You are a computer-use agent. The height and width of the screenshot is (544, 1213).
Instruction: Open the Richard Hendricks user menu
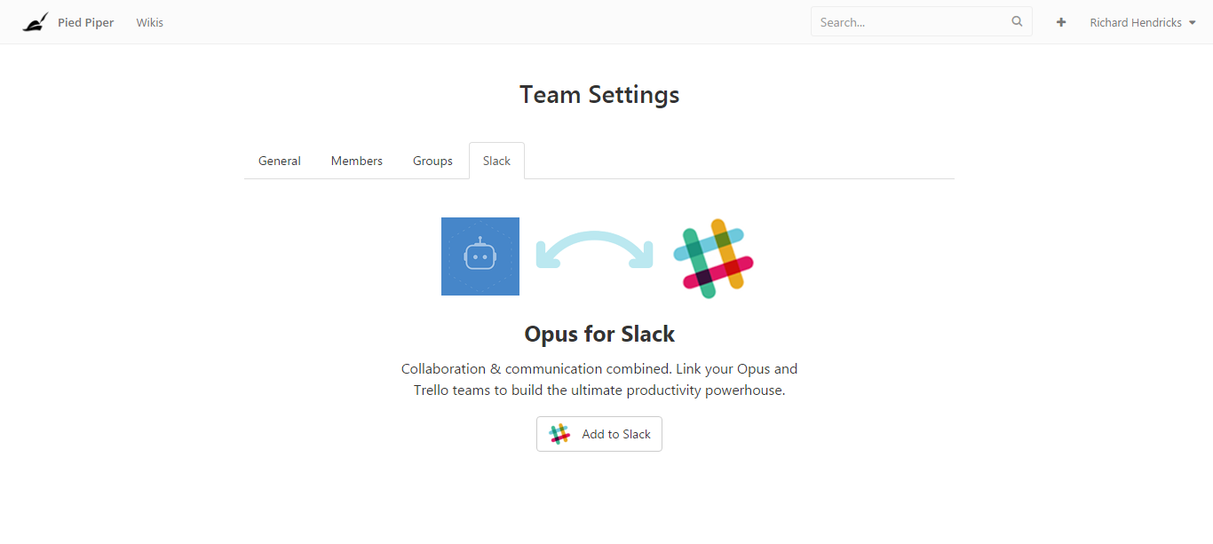[x=1135, y=22]
